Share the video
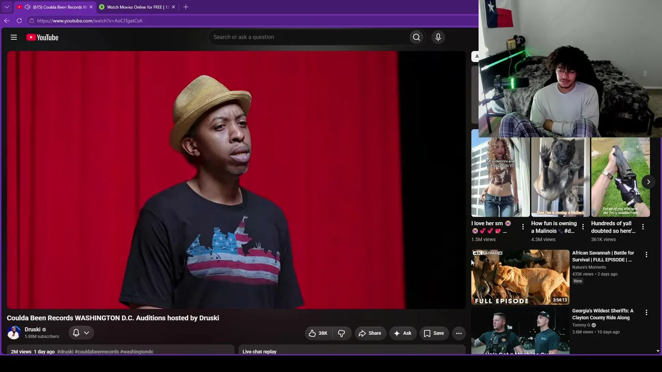Viewport: 662px width, 372px height. click(370, 333)
